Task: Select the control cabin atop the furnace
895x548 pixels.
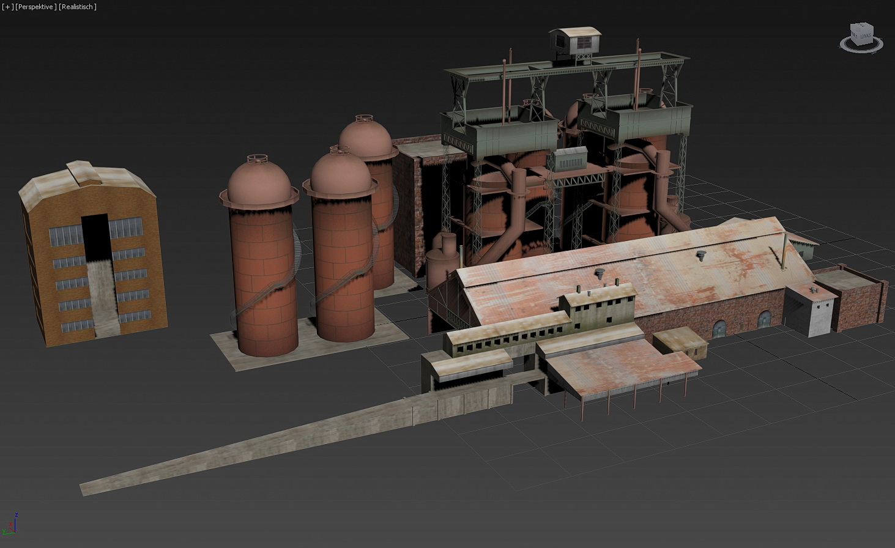Action: pos(575,41)
